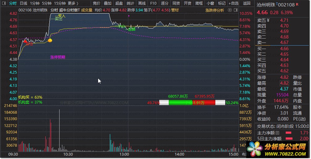Viewport: 311px width, 159px height.
Task: Toggle the left sidebar panel icon
Action: coord(4,3)
